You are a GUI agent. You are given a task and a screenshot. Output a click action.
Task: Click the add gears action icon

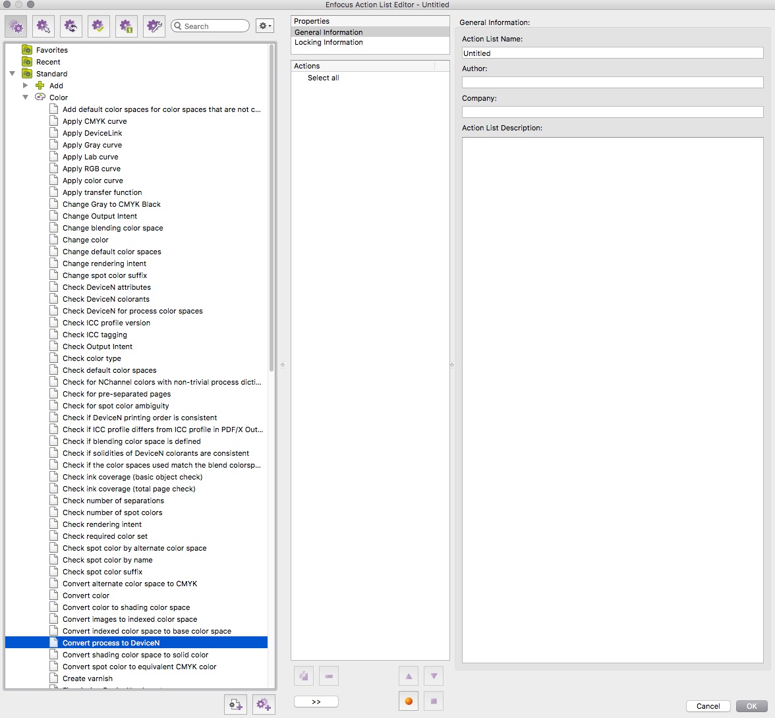[264, 704]
